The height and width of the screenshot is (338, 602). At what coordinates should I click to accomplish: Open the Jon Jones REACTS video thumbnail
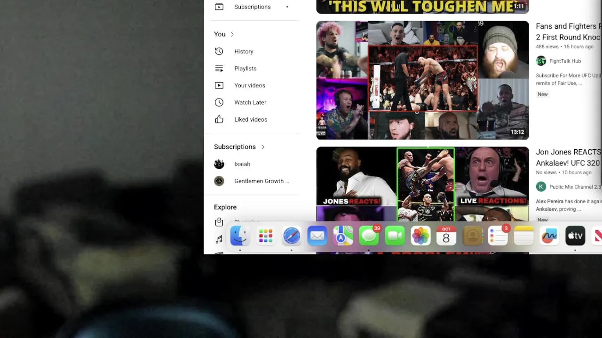422,184
